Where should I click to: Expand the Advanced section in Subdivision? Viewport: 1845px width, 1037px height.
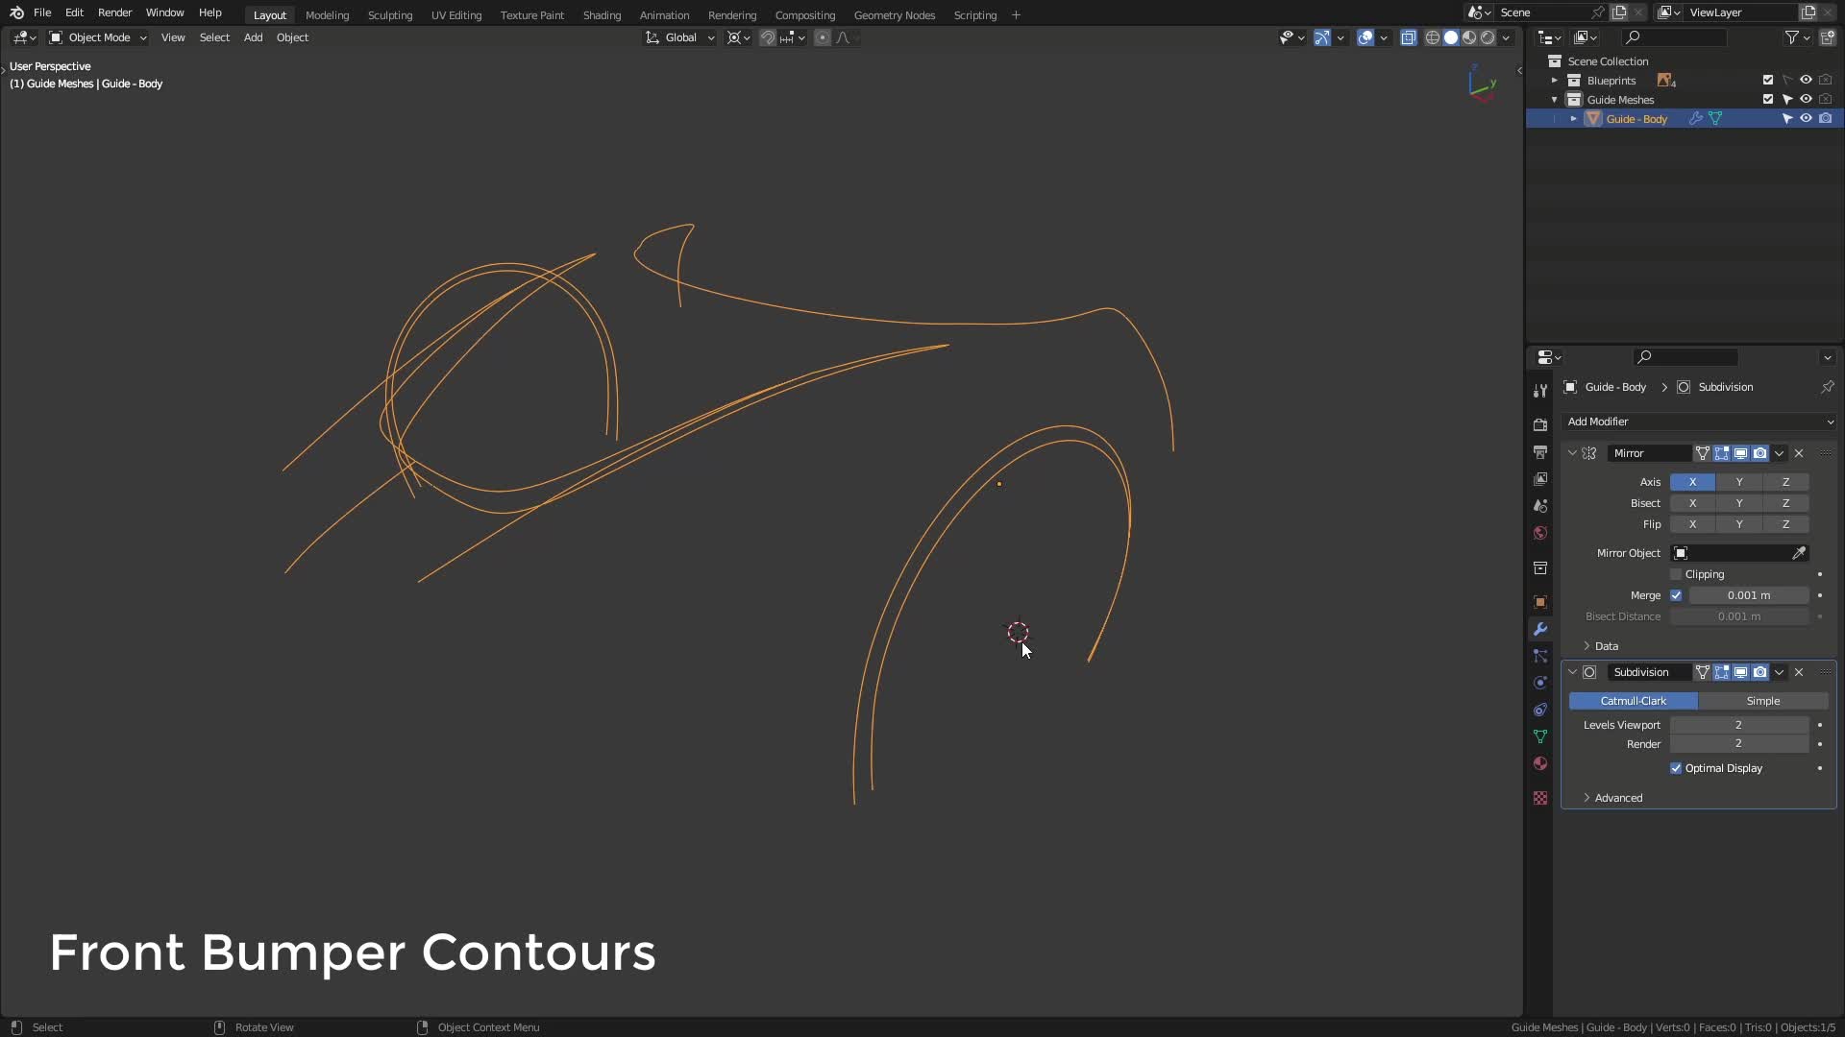coord(1587,798)
